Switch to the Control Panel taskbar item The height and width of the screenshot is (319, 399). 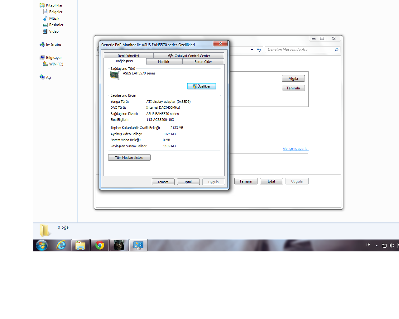138,245
